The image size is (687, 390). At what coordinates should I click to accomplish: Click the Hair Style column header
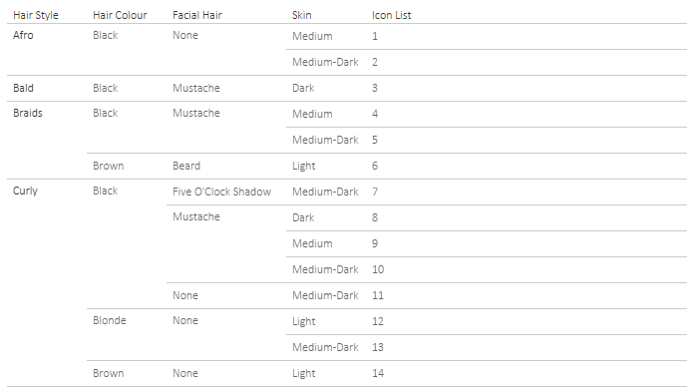point(36,15)
